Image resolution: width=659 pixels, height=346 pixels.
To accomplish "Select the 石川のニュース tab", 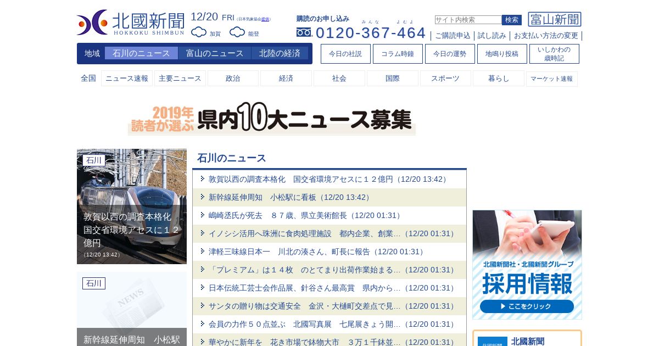I will pyautogui.click(x=141, y=53).
